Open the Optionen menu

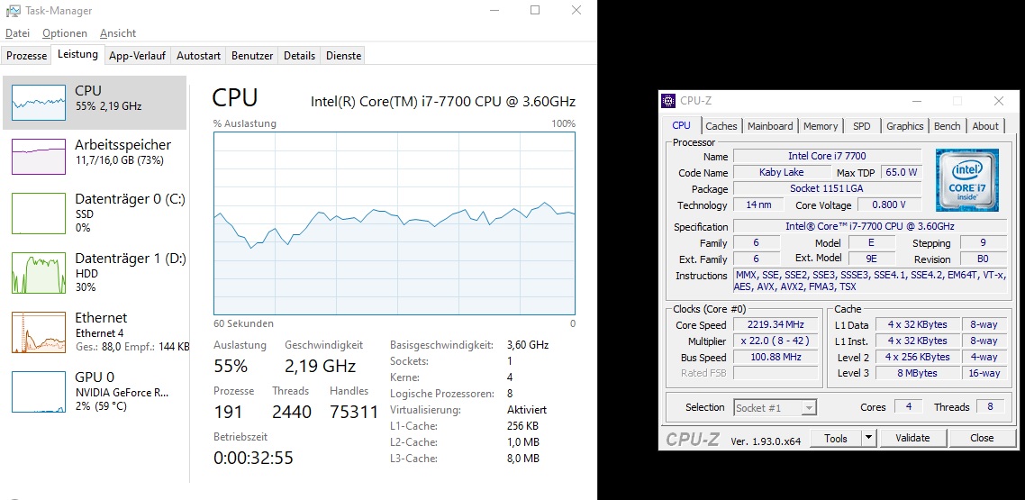tap(65, 32)
